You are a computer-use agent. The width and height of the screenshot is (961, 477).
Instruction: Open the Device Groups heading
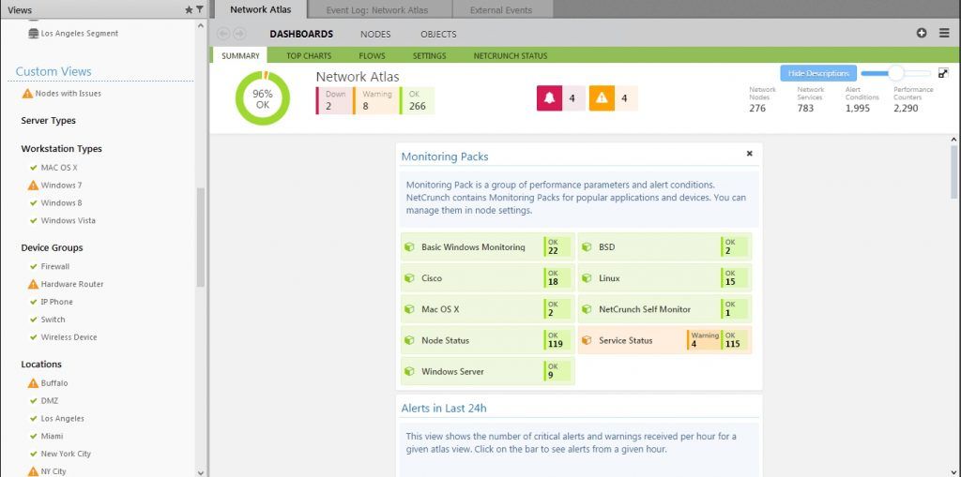[x=53, y=248]
